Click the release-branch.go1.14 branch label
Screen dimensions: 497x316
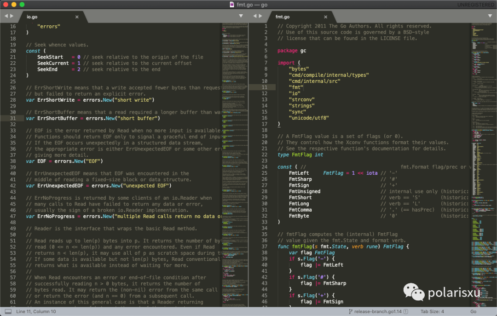pos(378,311)
